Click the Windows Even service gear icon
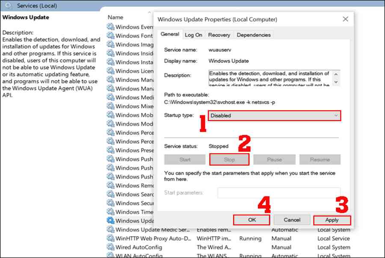The image size is (385, 258). 110,27
